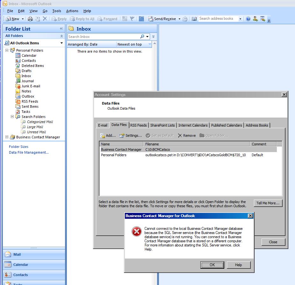Switch to the Address Books tab

(x=257, y=125)
